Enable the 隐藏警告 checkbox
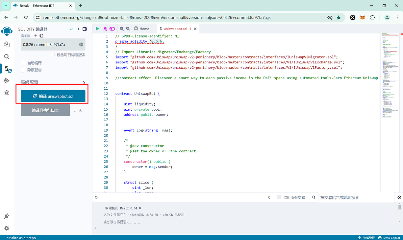This screenshot has width=403, height=240. click(x=23, y=70)
